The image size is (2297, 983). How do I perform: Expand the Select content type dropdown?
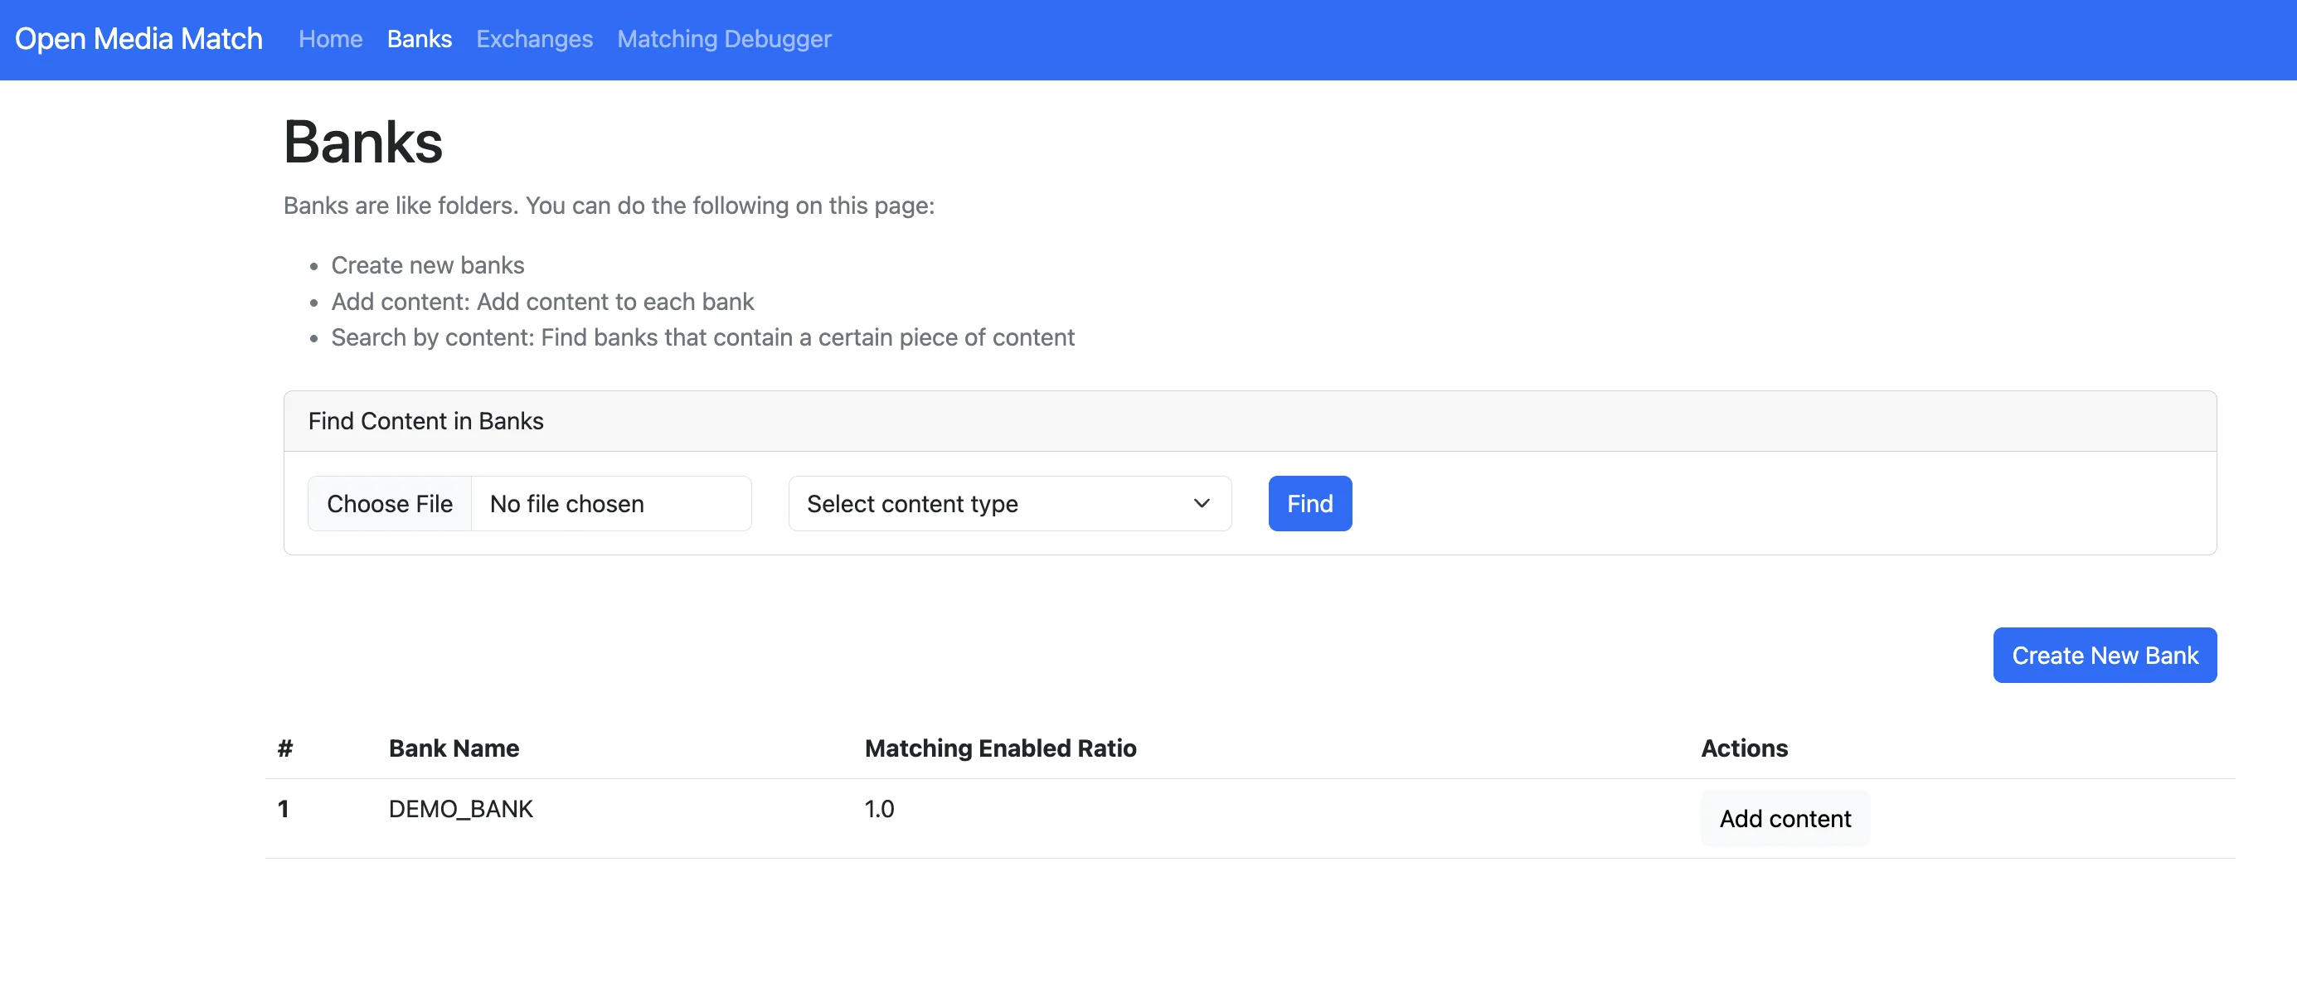(1009, 504)
